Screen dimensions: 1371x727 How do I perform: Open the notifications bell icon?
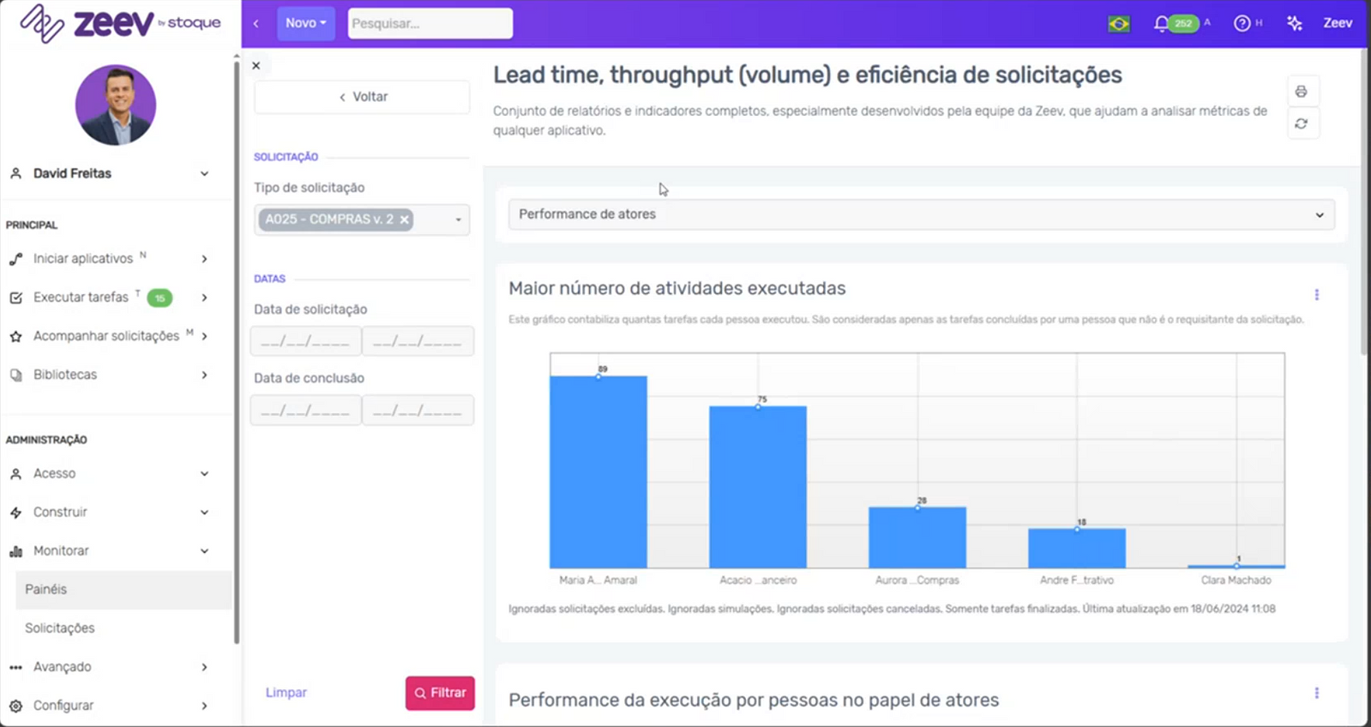1161,24
